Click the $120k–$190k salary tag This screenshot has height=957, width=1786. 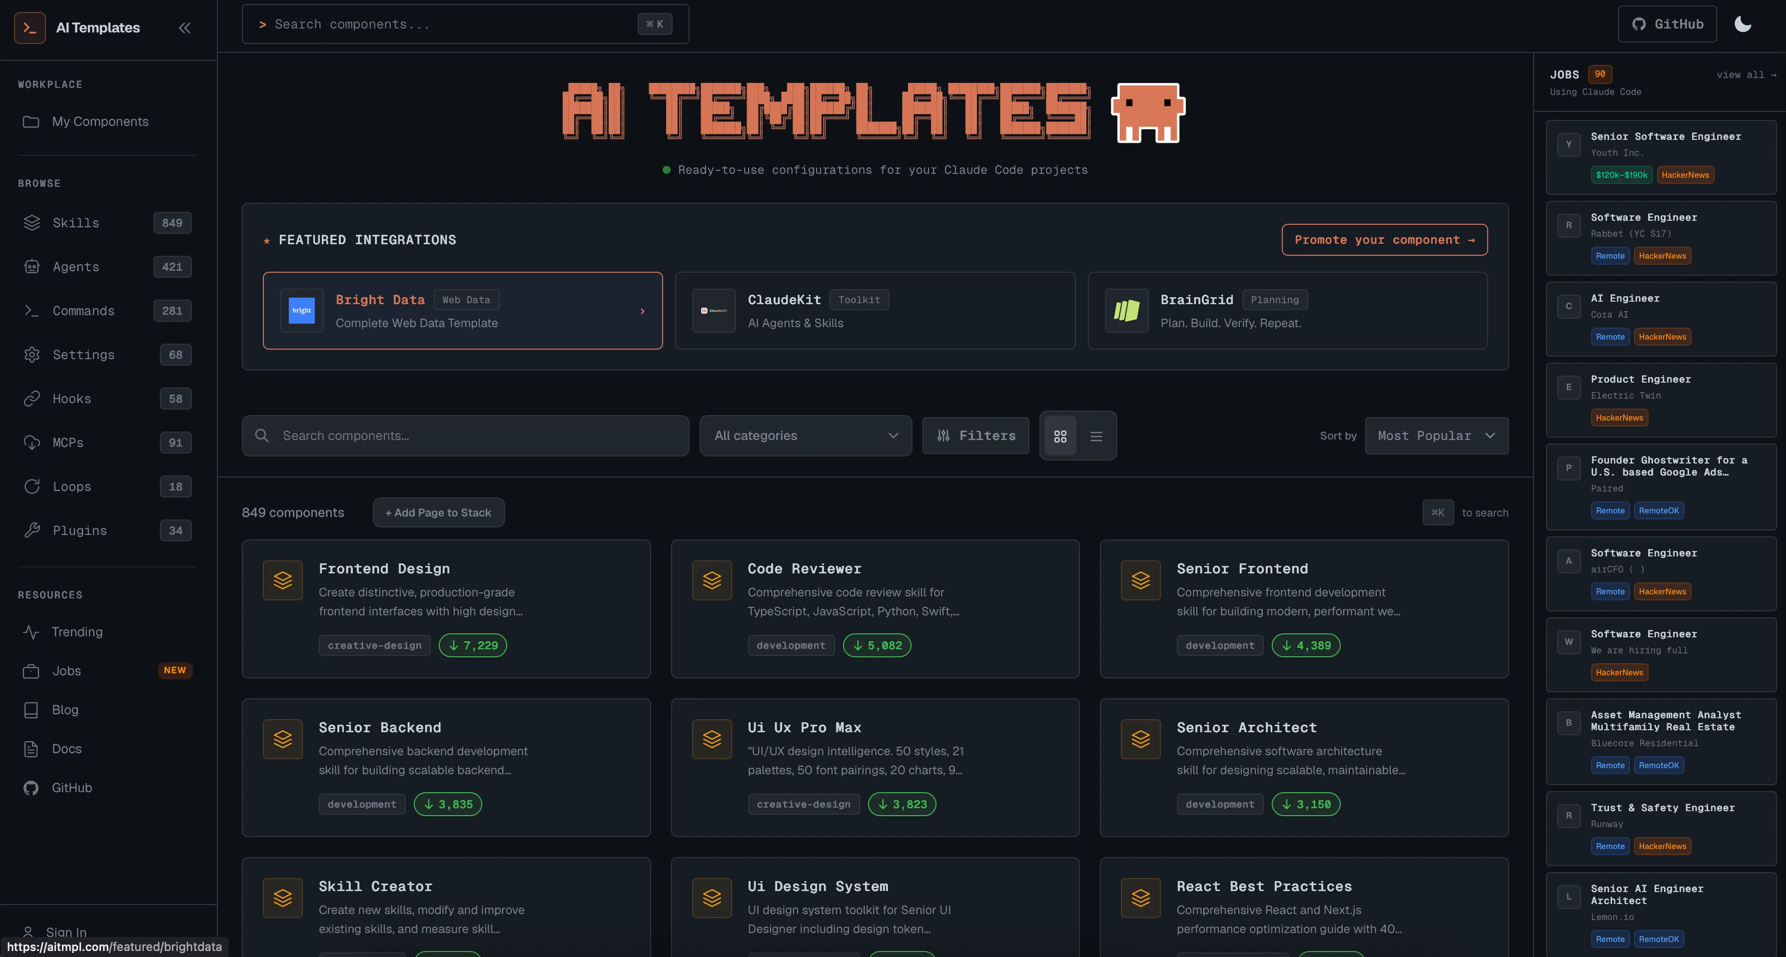coord(1621,175)
